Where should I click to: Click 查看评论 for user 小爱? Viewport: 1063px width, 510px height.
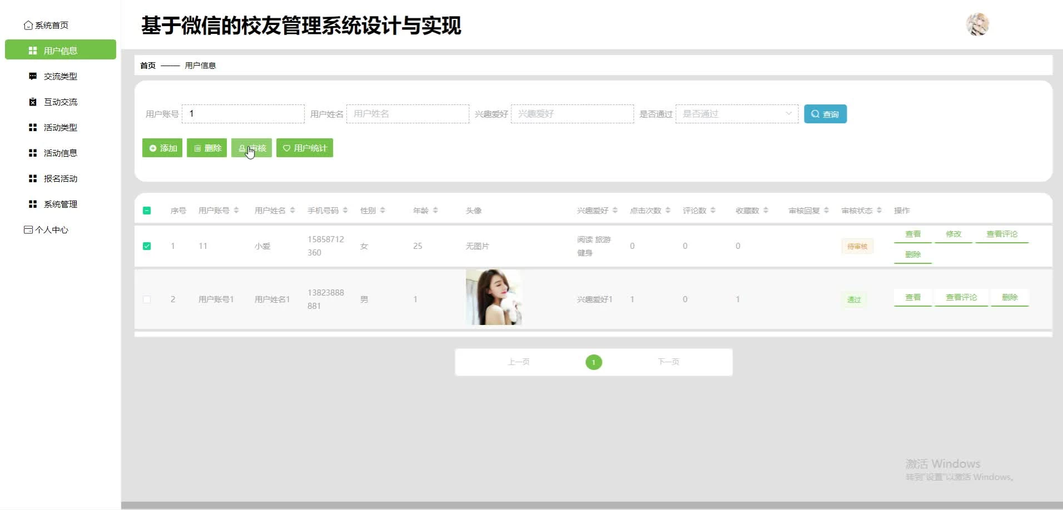pos(1002,234)
